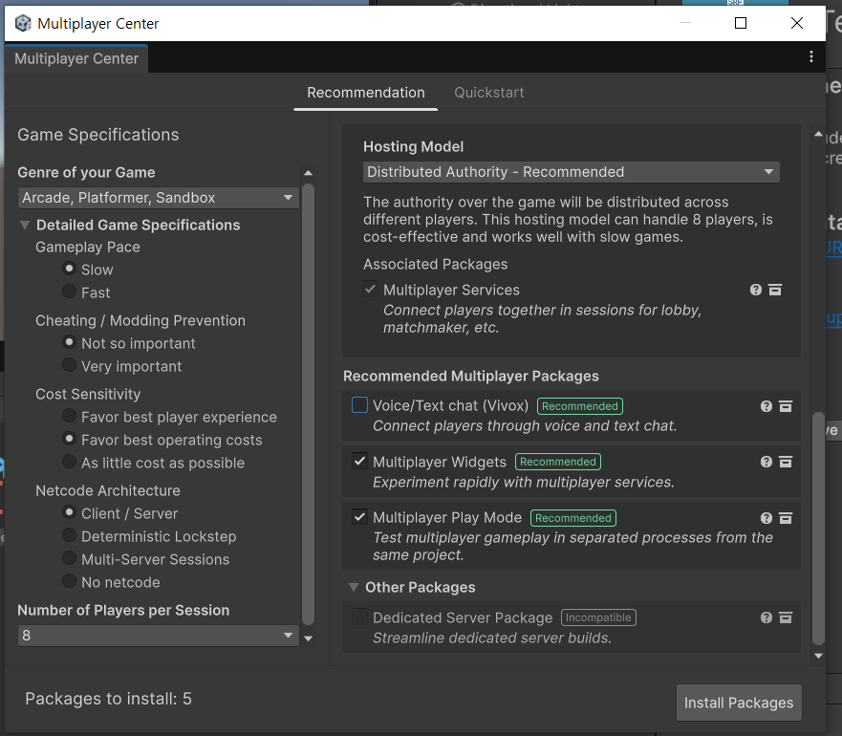The width and height of the screenshot is (842, 736).
Task: Click the Install Packages button
Action: pos(739,703)
